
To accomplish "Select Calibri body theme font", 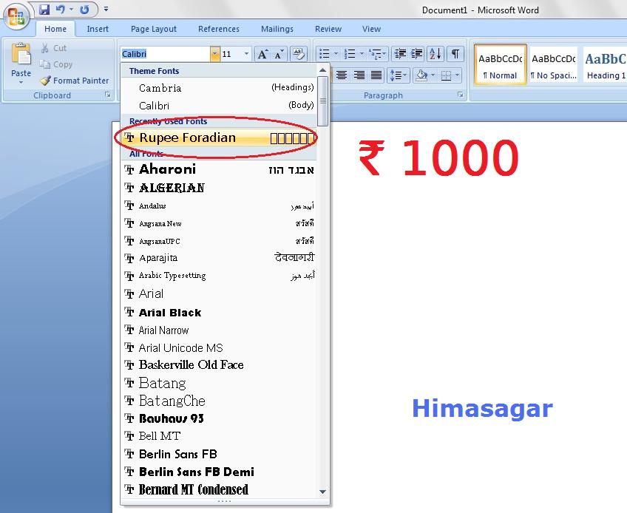I will [x=219, y=105].
